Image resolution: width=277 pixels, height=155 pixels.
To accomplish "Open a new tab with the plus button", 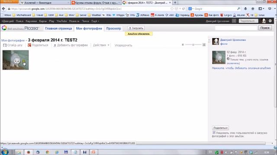I will pos(175,3).
